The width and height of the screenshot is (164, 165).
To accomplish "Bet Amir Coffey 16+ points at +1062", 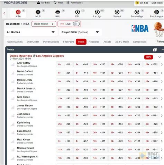I will (152, 64).
